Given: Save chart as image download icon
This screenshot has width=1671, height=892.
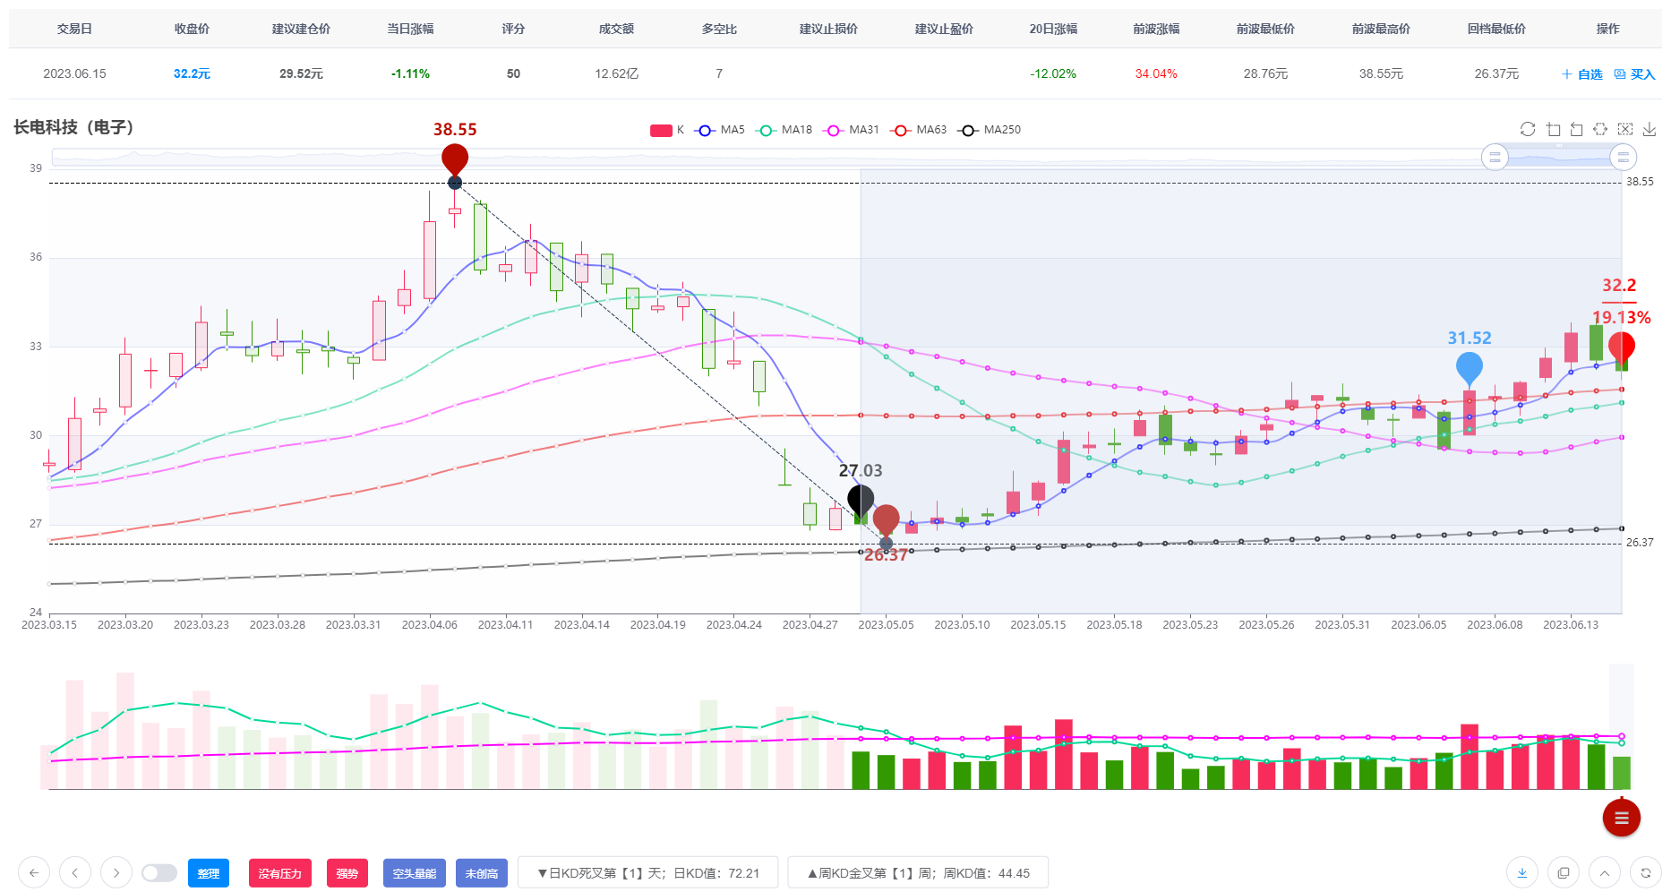Looking at the screenshot, I should [1650, 129].
